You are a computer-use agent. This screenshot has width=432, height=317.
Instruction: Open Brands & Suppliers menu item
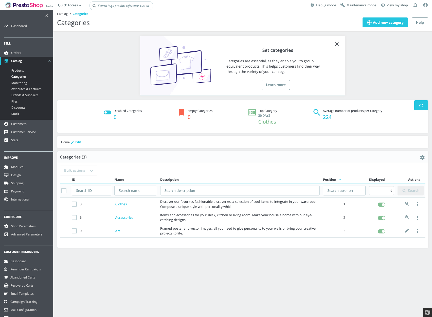25,95
